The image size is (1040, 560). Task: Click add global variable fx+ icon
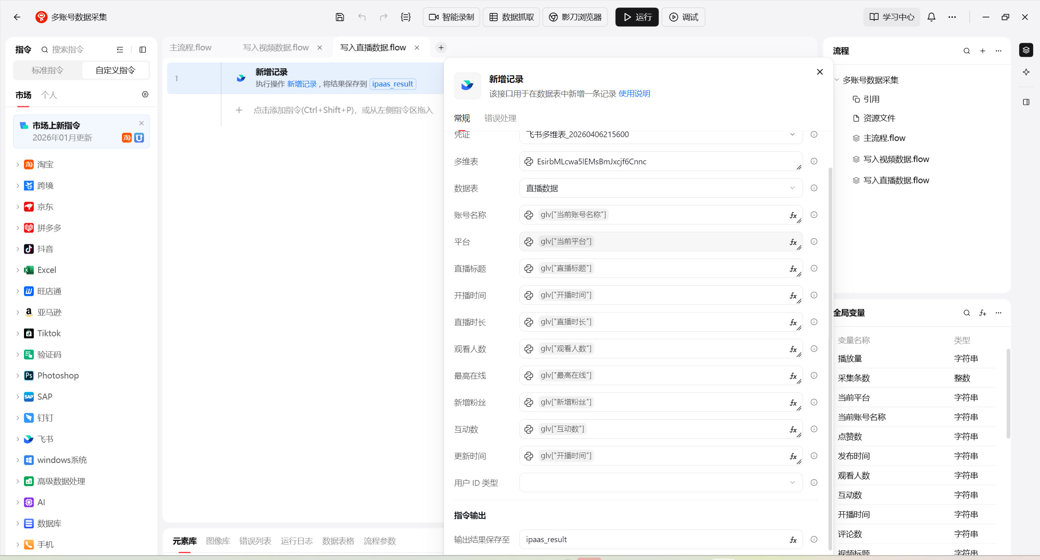pyautogui.click(x=982, y=313)
